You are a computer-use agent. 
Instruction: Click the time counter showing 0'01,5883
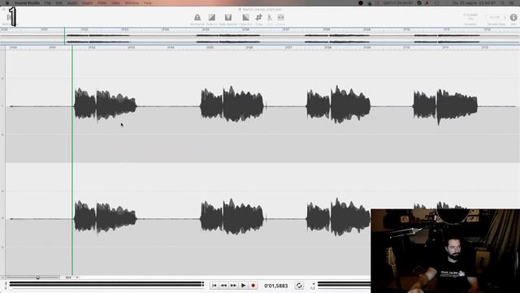pos(276,286)
